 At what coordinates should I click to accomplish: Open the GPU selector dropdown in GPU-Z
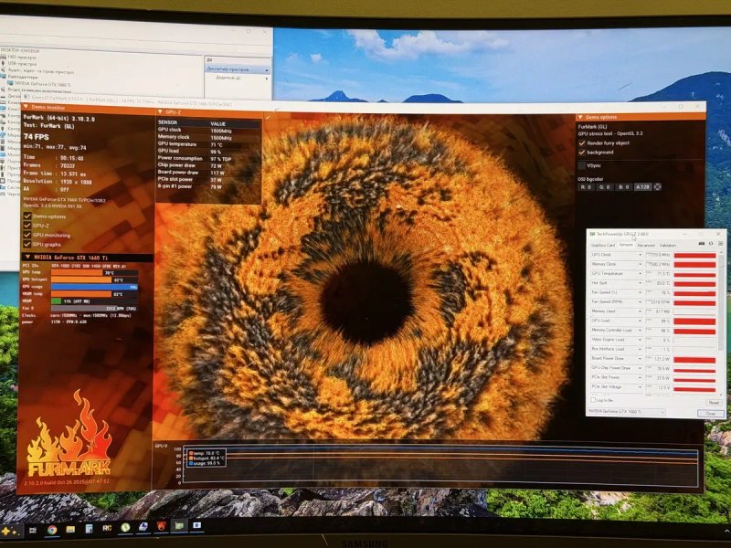pos(626,412)
